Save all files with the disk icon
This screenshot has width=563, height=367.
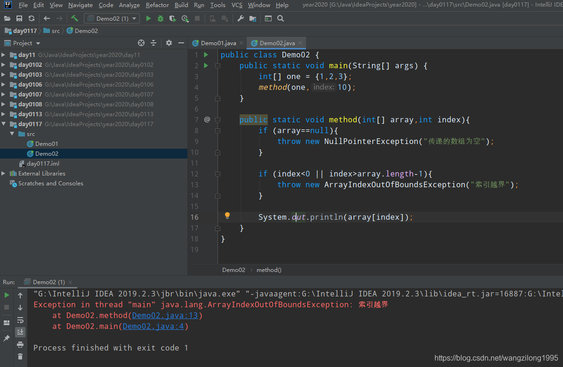point(19,18)
